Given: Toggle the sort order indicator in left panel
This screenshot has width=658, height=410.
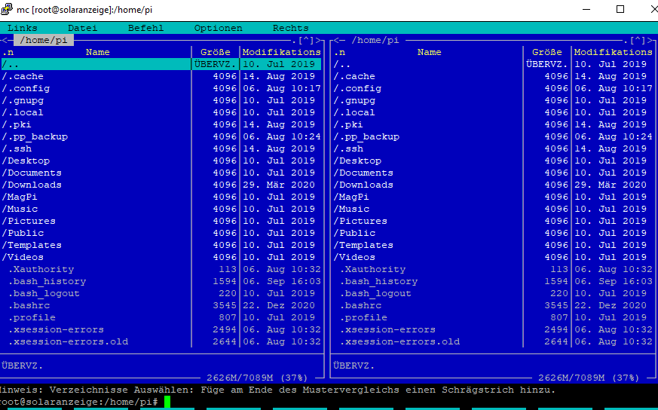Looking at the screenshot, I should 7,52.
